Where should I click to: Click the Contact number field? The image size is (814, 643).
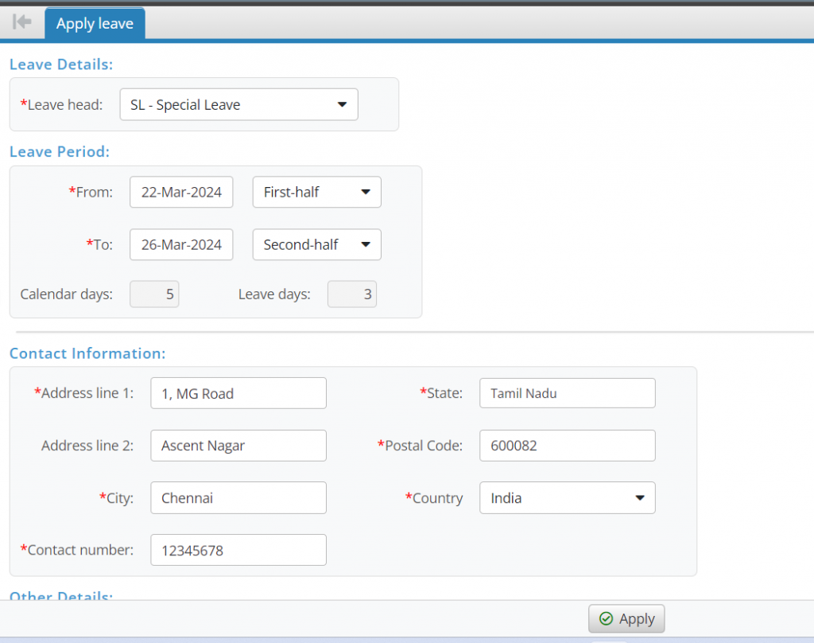click(238, 550)
